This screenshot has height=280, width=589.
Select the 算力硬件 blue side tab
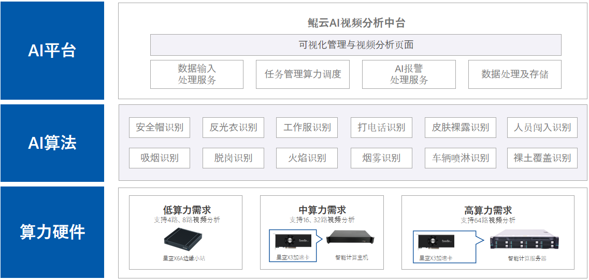pyautogui.click(x=52, y=232)
